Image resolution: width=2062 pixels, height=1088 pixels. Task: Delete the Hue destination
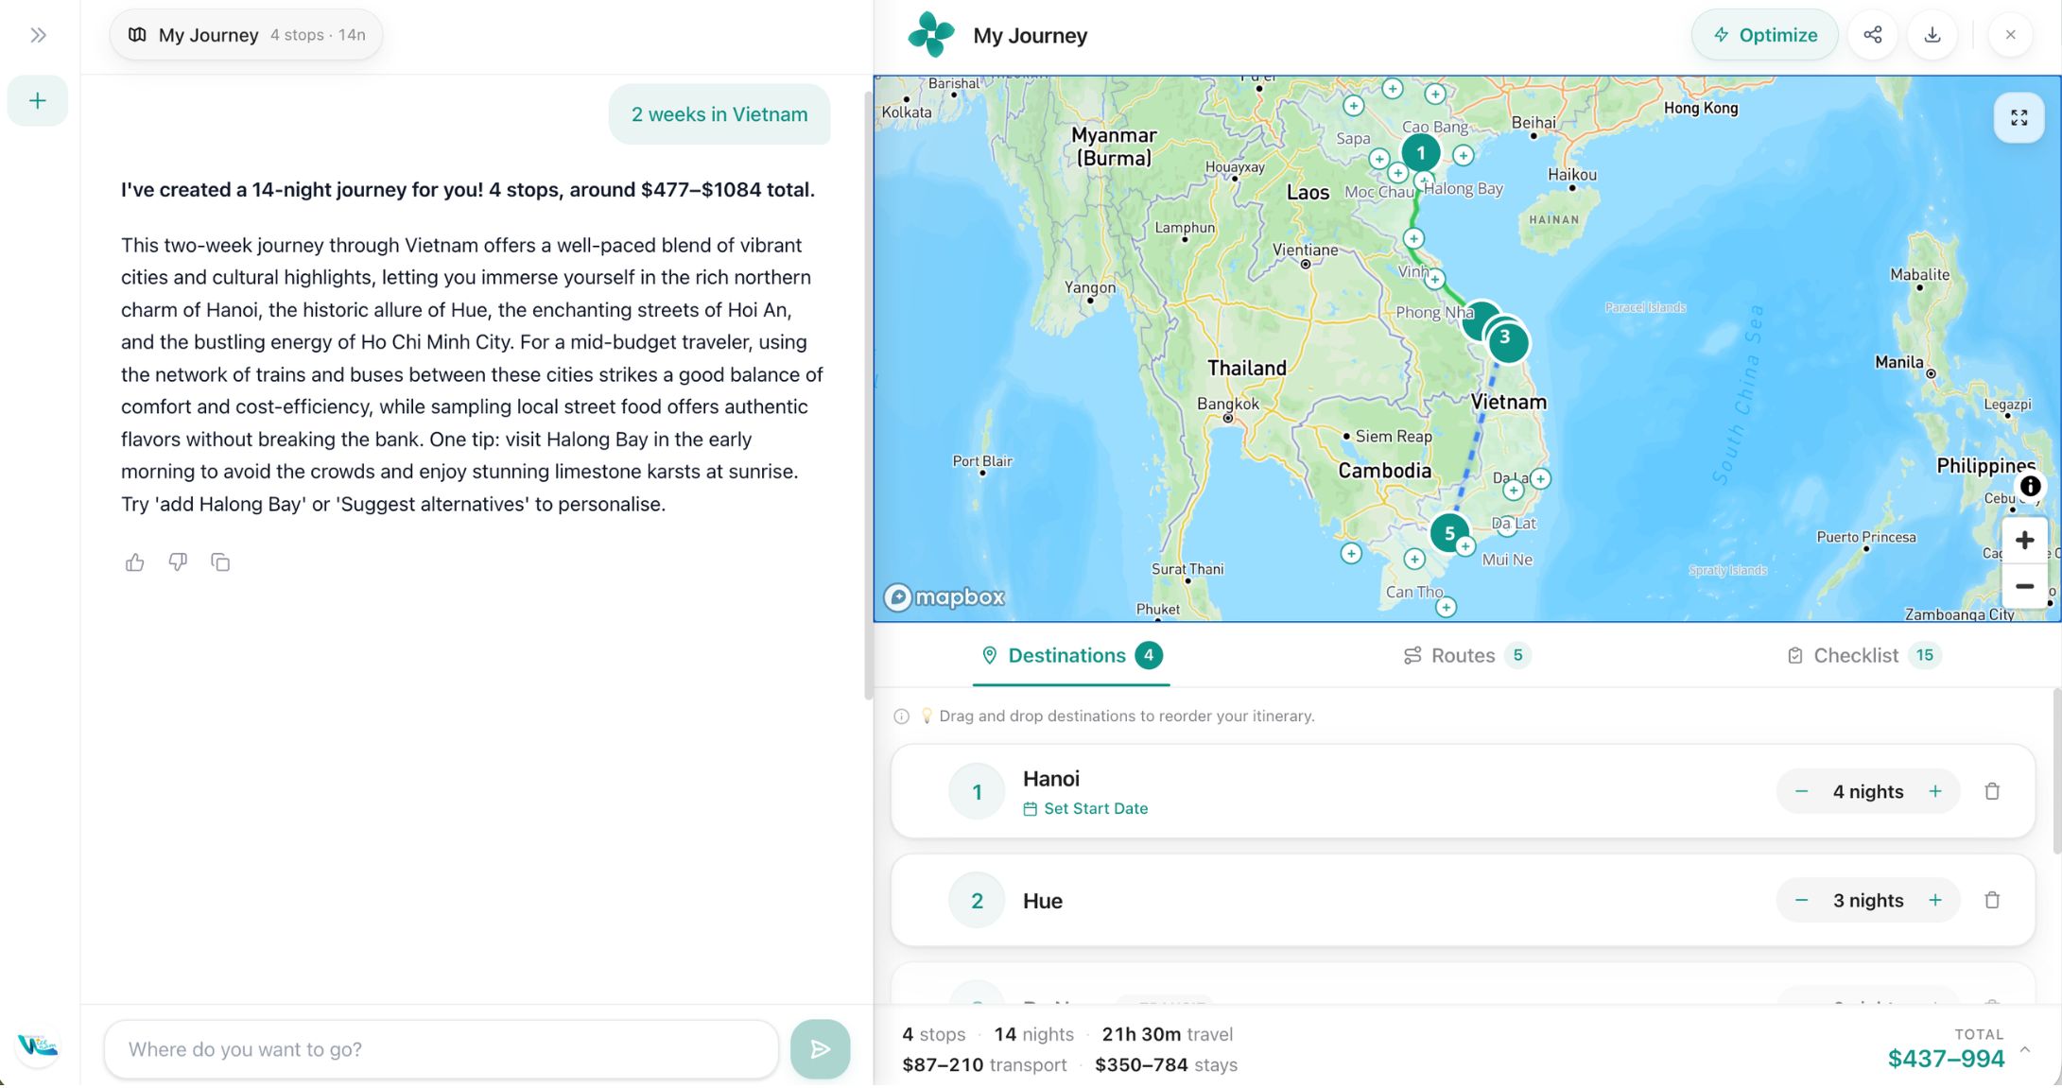1991,900
